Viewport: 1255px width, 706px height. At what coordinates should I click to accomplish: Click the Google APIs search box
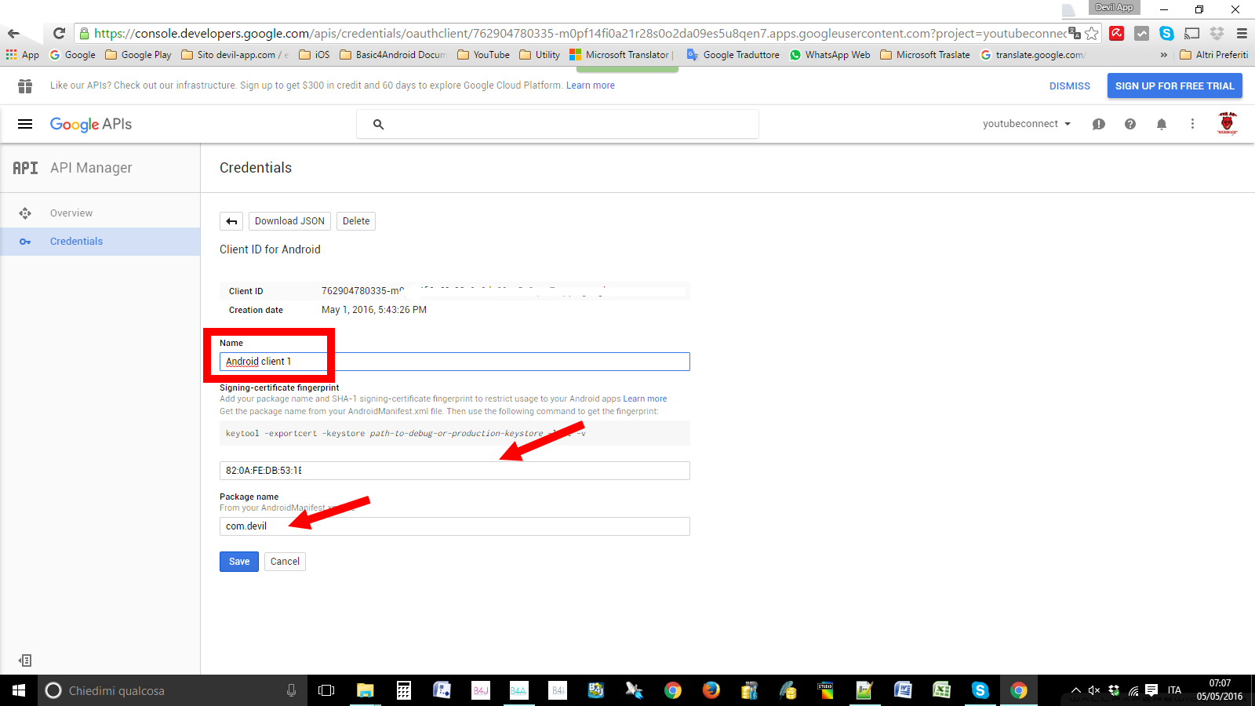(x=558, y=124)
